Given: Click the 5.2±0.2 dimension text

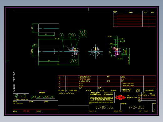Looking at the screenshot, I should pyautogui.click(x=122, y=38).
